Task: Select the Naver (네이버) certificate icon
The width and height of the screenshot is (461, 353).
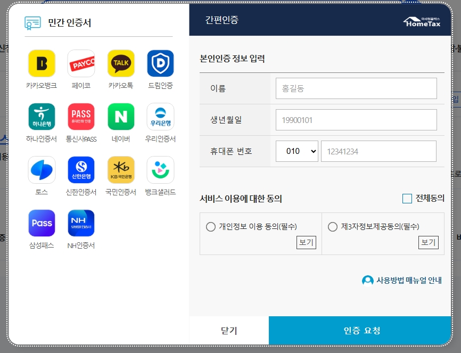Action: 121,117
